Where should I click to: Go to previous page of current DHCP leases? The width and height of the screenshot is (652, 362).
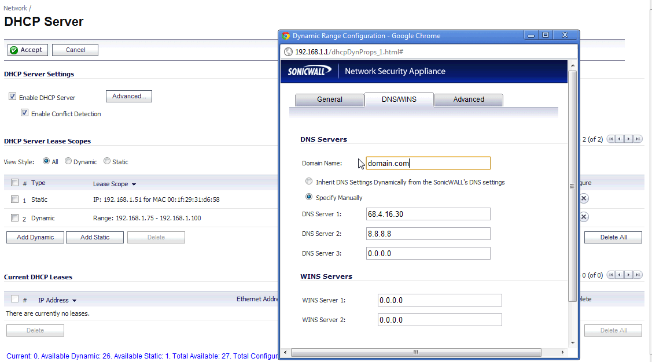[620, 275]
